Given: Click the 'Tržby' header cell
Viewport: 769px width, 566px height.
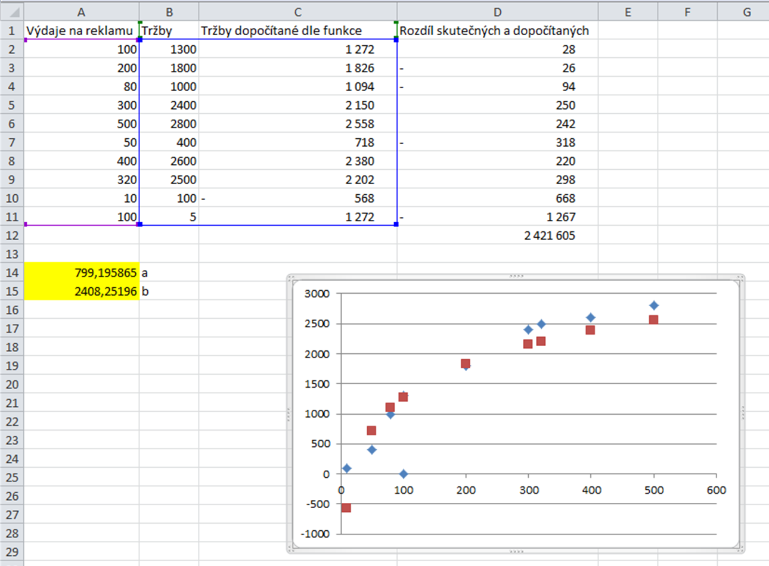Looking at the screenshot, I should [x=169, y=31].
